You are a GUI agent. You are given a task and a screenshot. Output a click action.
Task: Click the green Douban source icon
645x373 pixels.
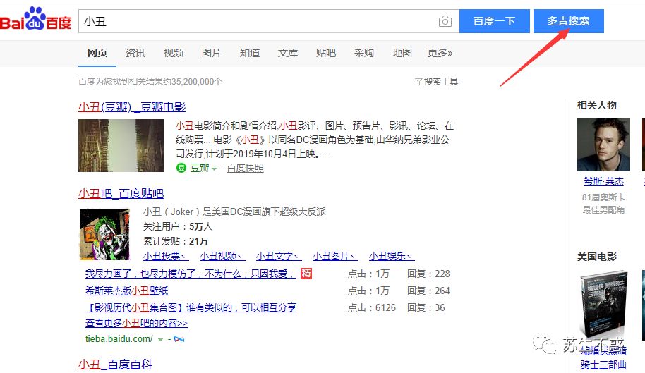point(181,168)
